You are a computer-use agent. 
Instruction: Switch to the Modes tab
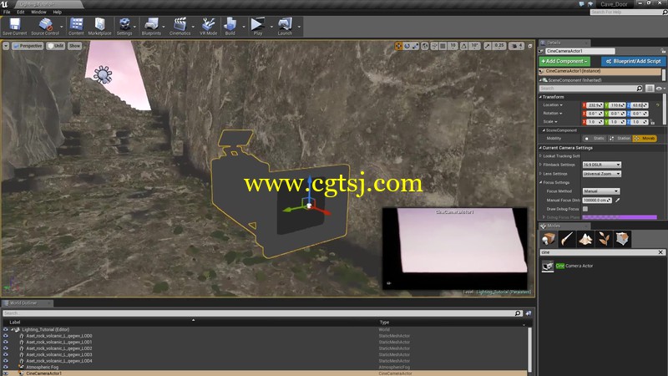click(x=564, y=226)
